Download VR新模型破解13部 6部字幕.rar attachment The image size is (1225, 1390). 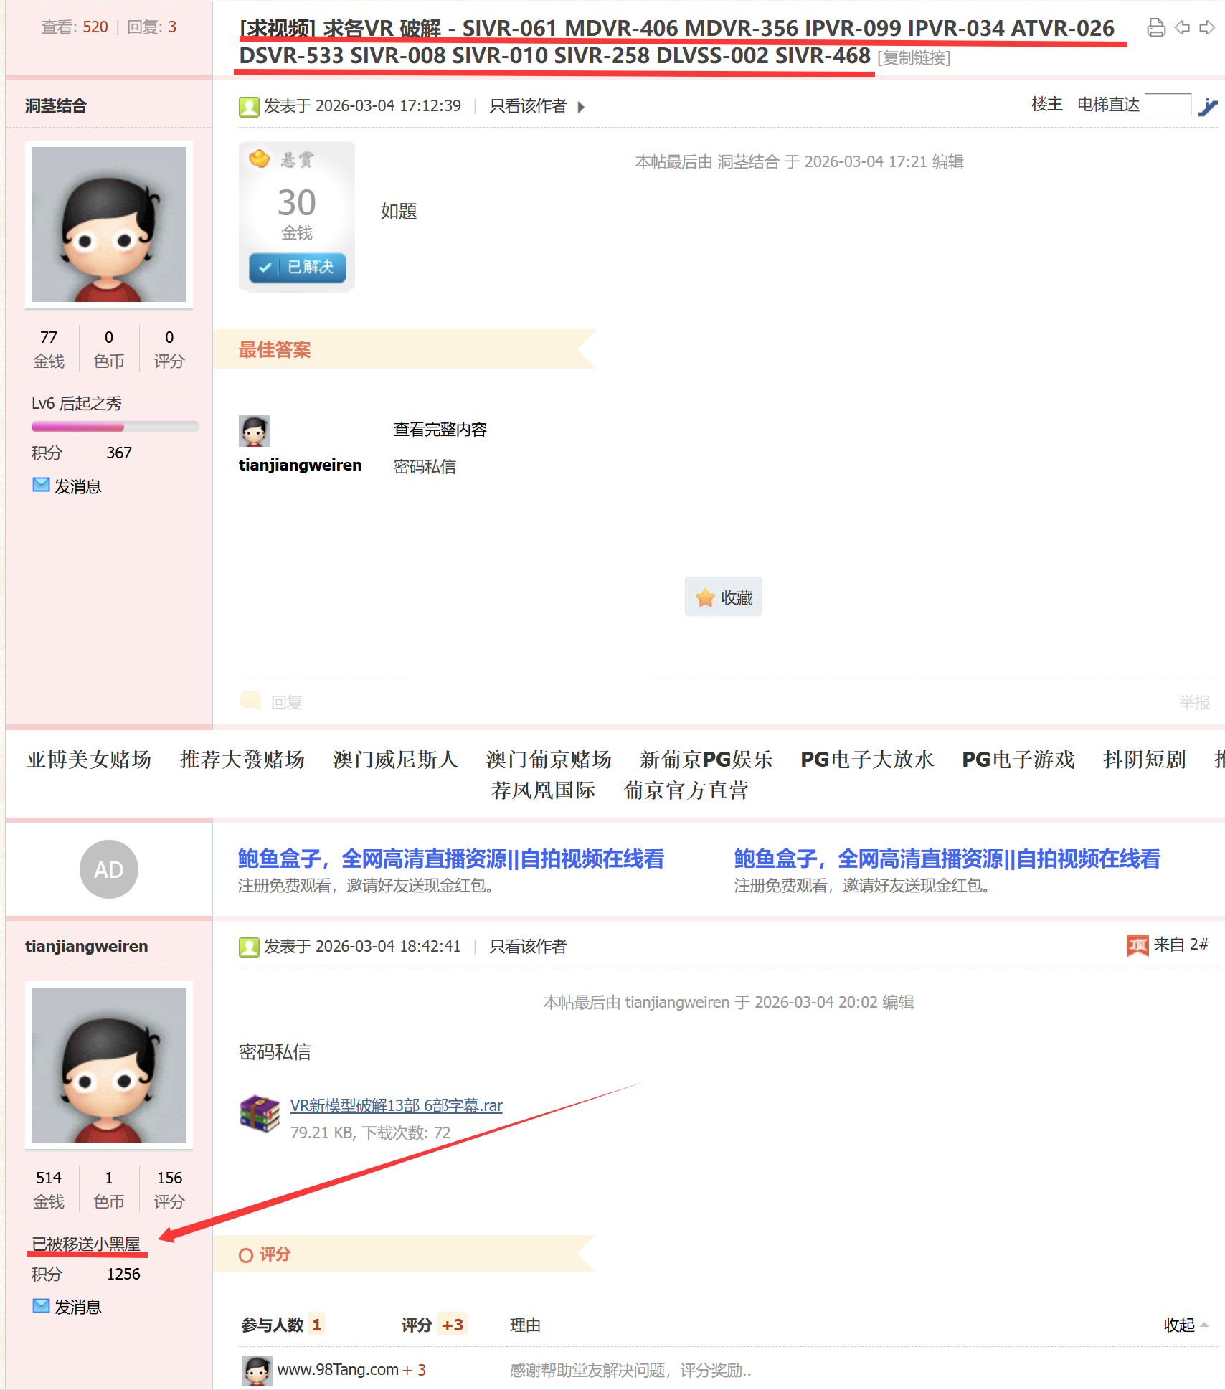(x=396, y=1105)
